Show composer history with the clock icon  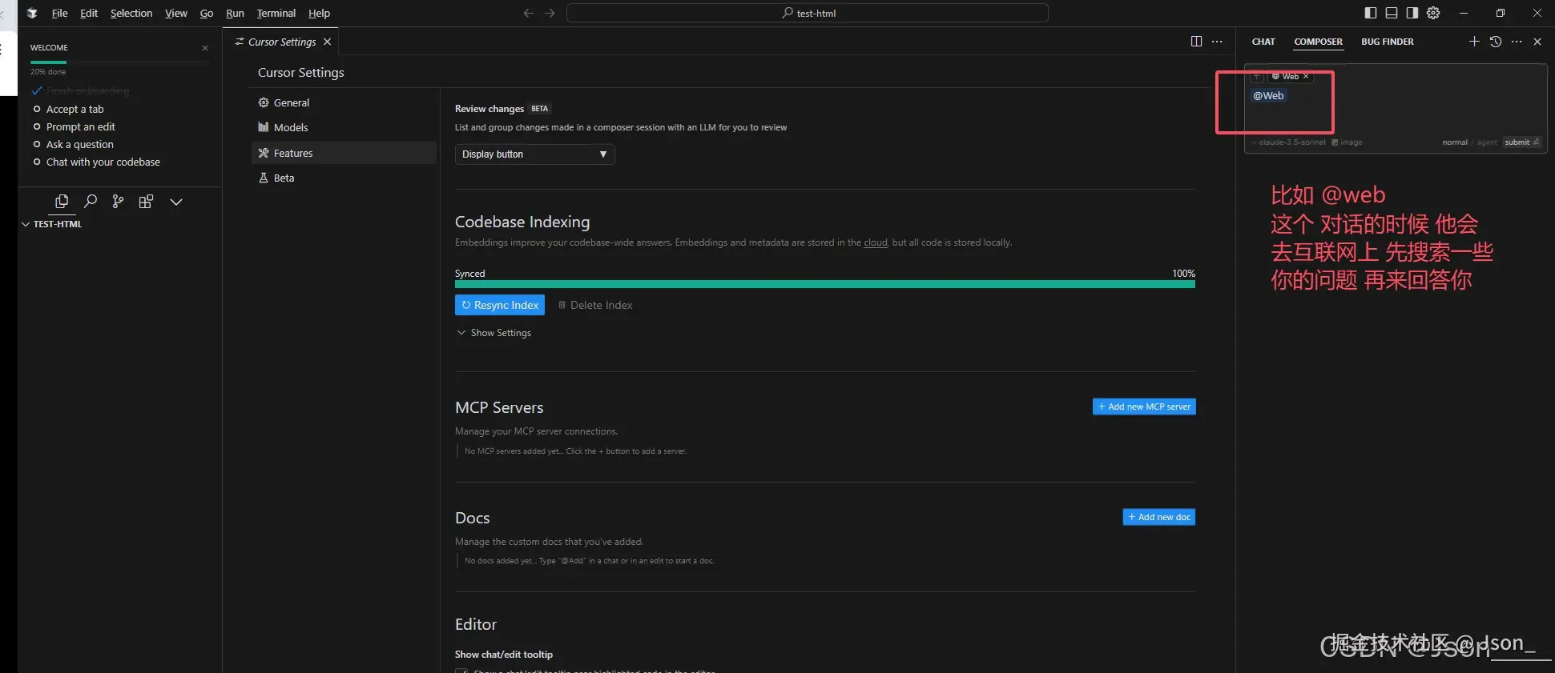pos(1495,42)
